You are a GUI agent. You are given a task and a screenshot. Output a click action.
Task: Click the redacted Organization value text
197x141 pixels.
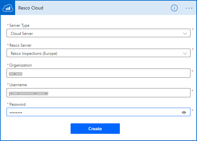pos(15,74)
